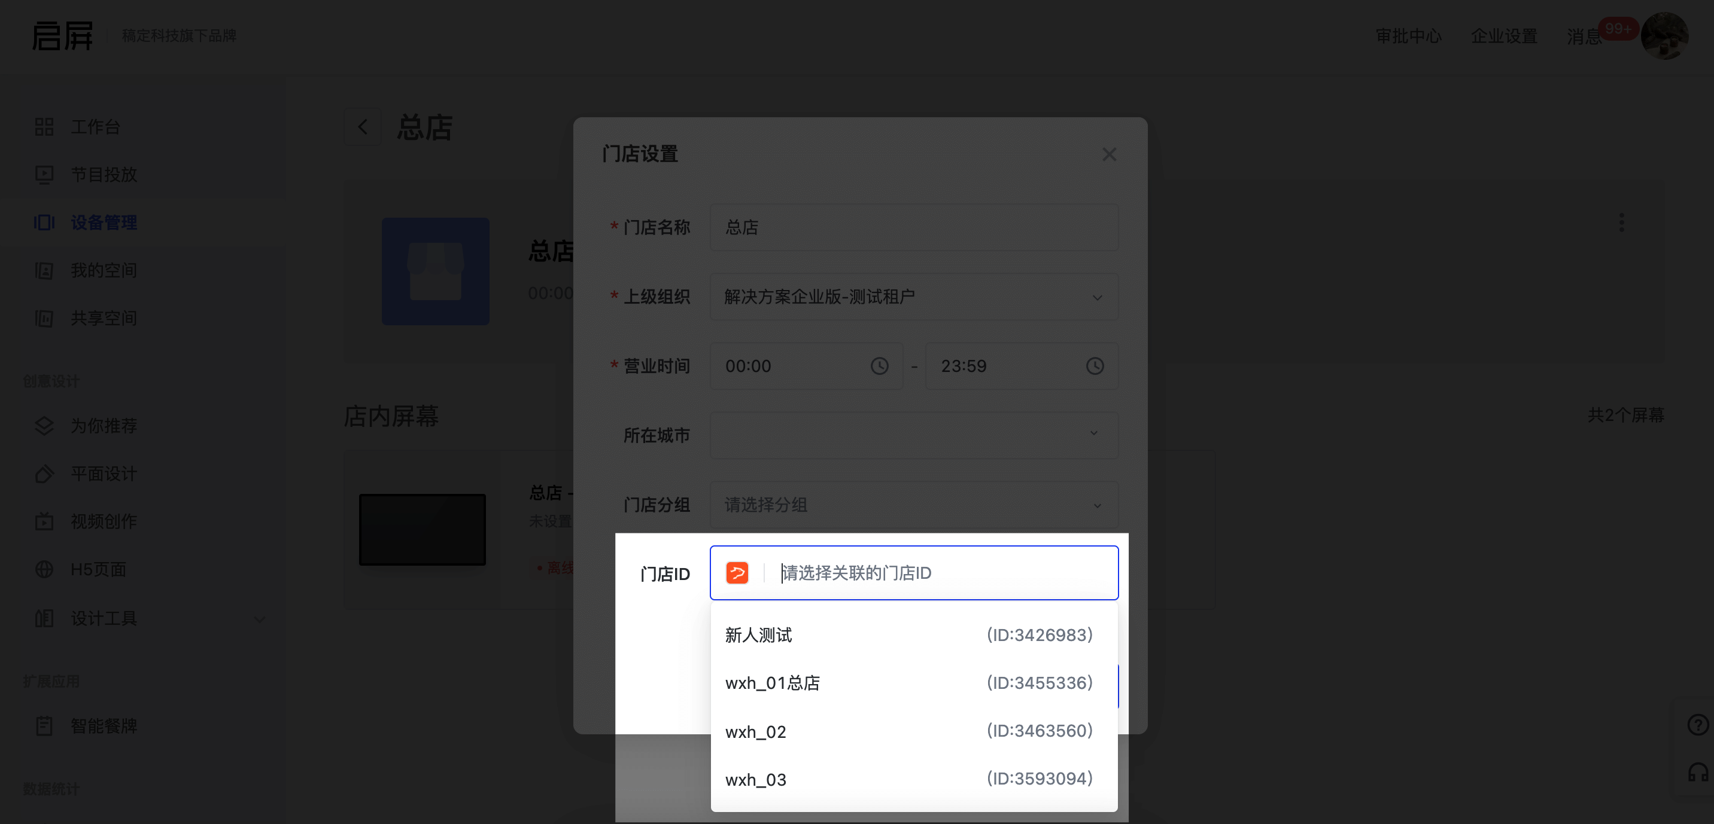
Task: Open 工作台 in the sidebar
Action: 95,127
